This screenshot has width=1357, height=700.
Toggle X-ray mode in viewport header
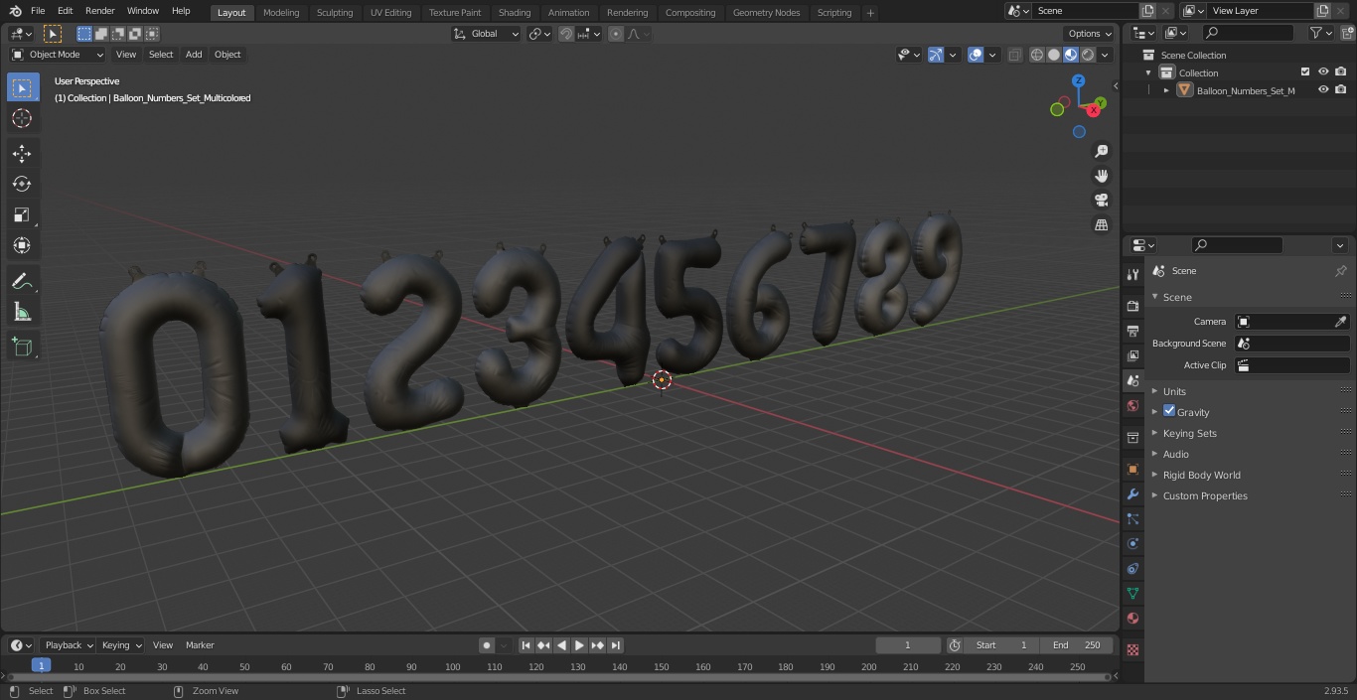click(x=1014, y=55)
